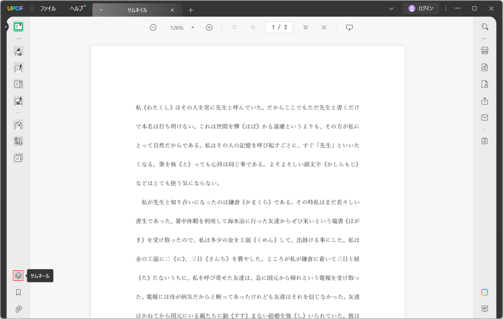
Task: Open the comments chat panel icon
Action: tap(485, 309)
